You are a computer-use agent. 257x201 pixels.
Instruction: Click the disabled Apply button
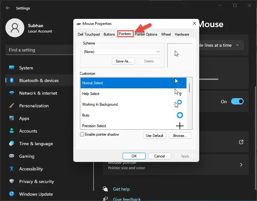185,156
